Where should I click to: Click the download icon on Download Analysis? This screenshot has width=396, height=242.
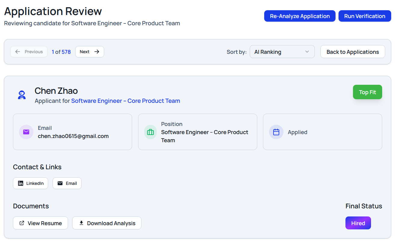81,223
